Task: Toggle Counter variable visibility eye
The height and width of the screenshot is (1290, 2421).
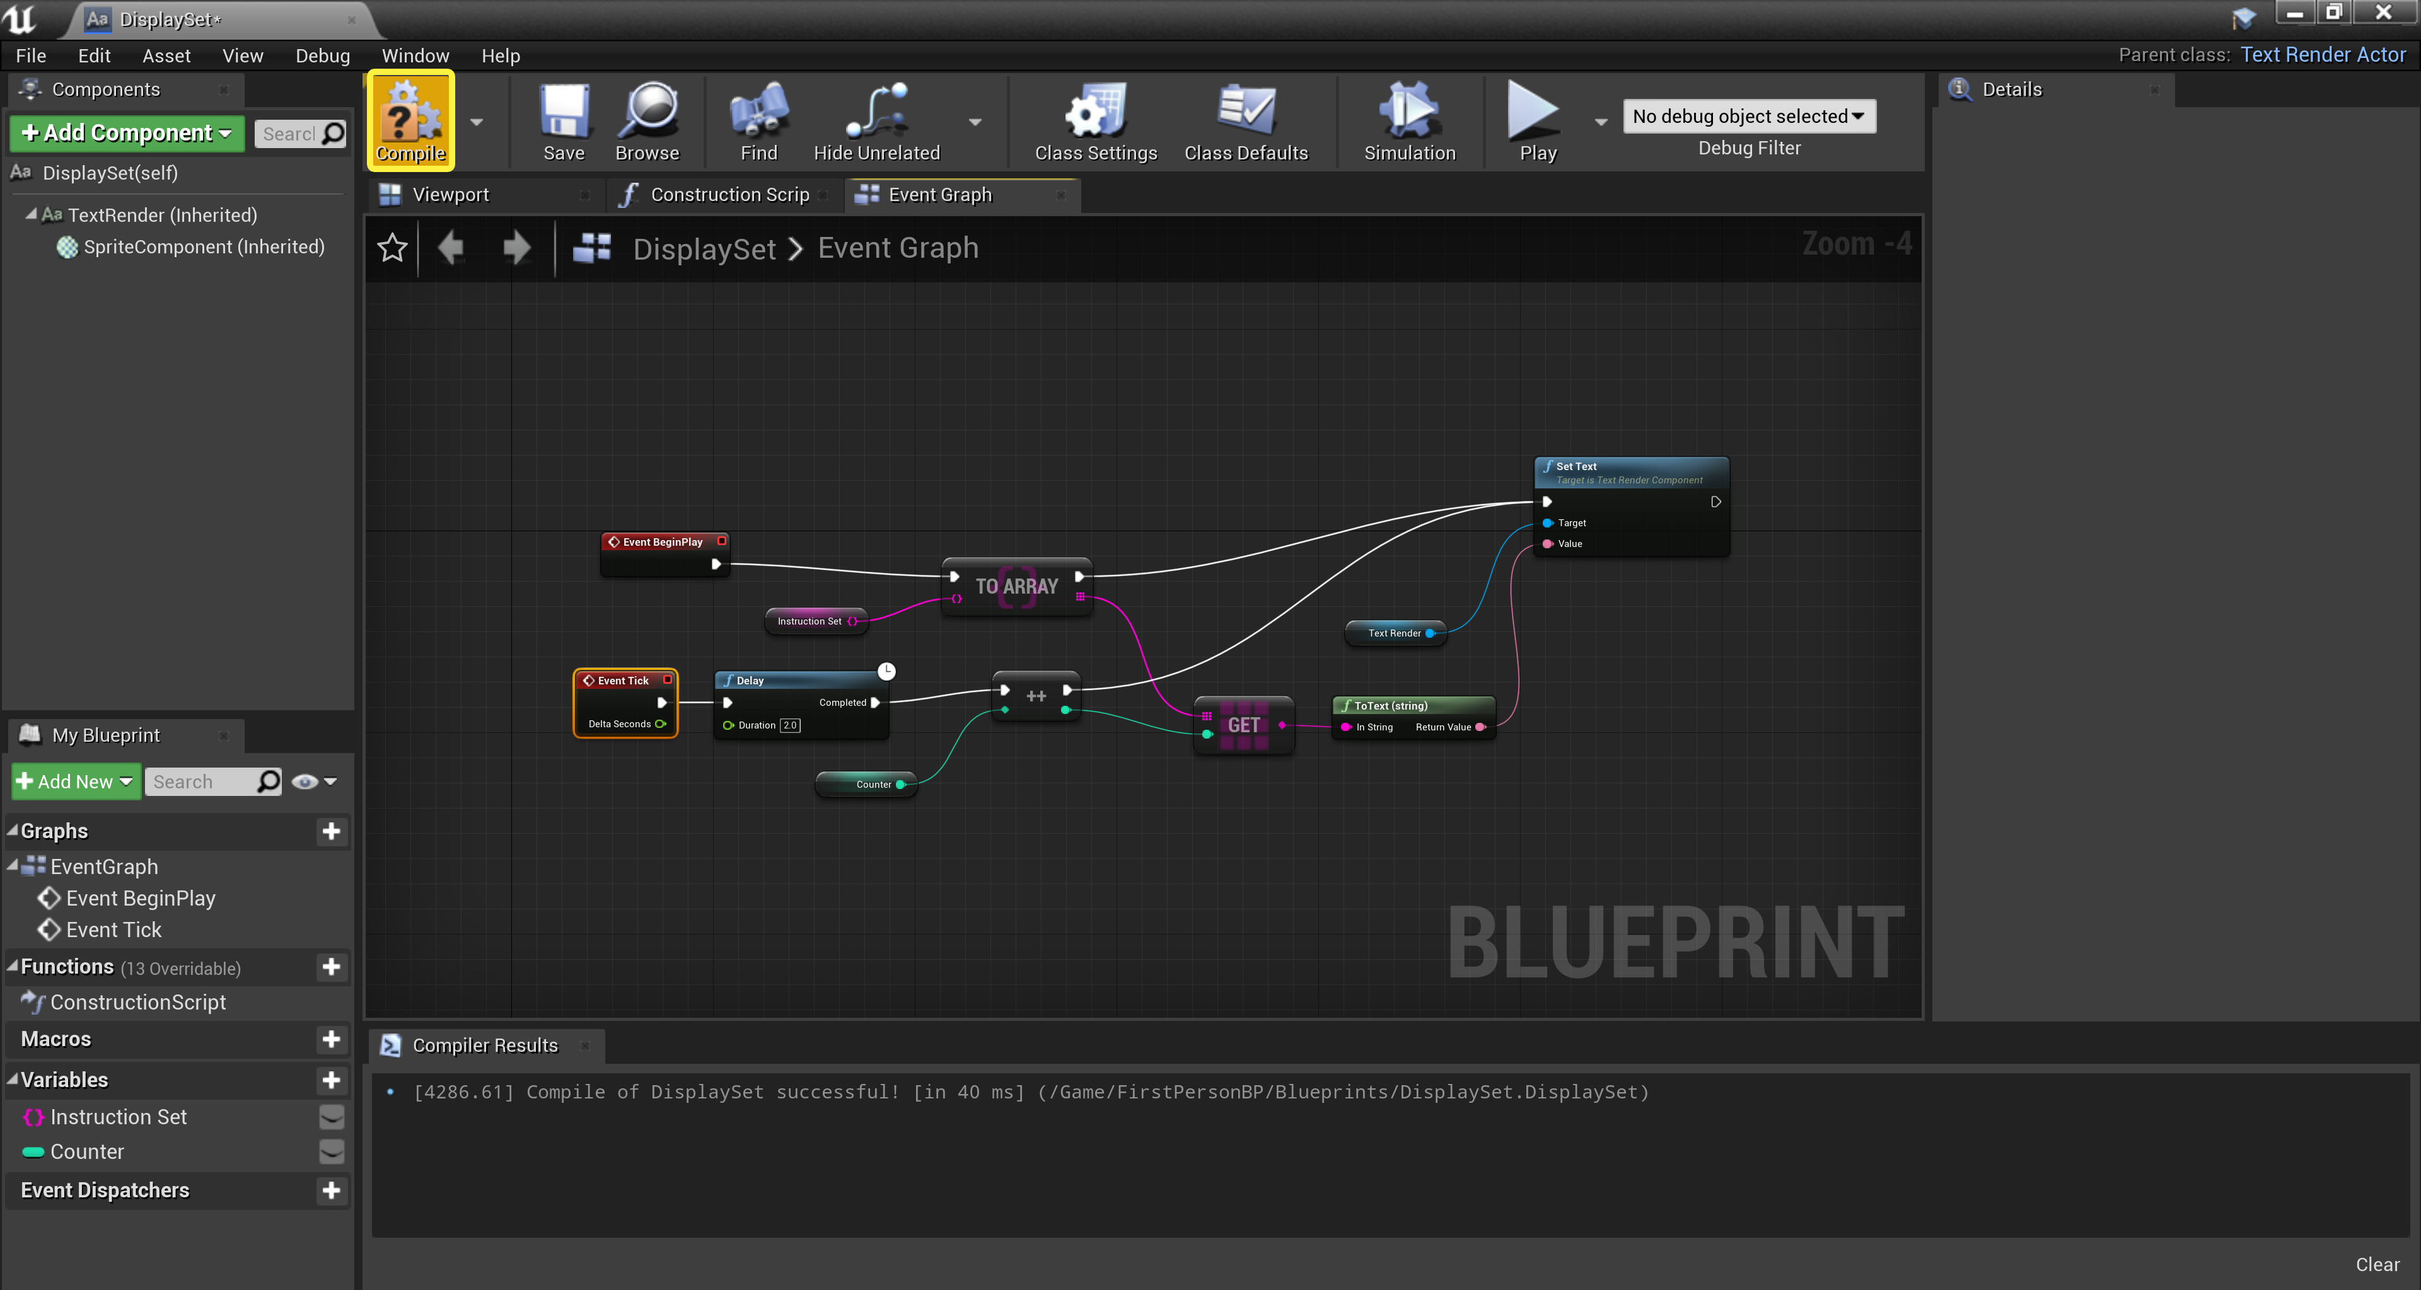Action: 332,1151
